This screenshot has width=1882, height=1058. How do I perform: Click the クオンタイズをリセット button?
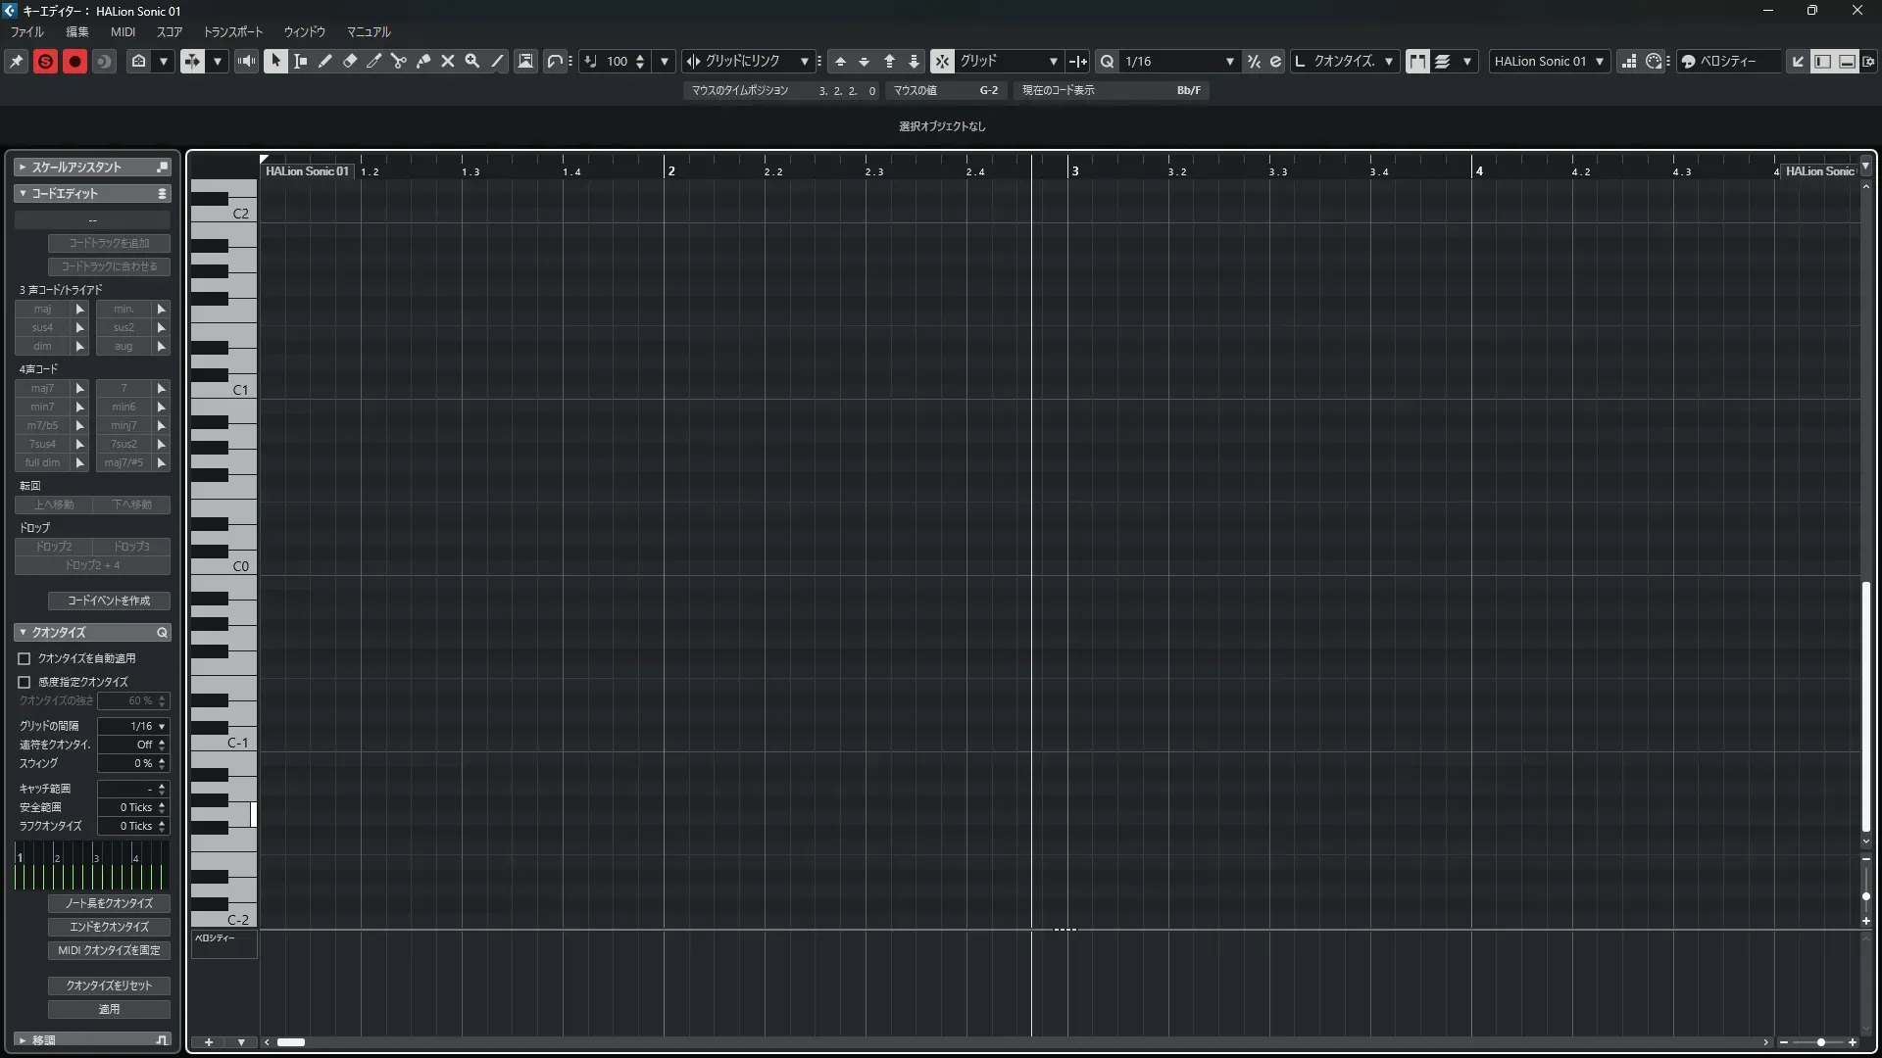coord(109,986)
